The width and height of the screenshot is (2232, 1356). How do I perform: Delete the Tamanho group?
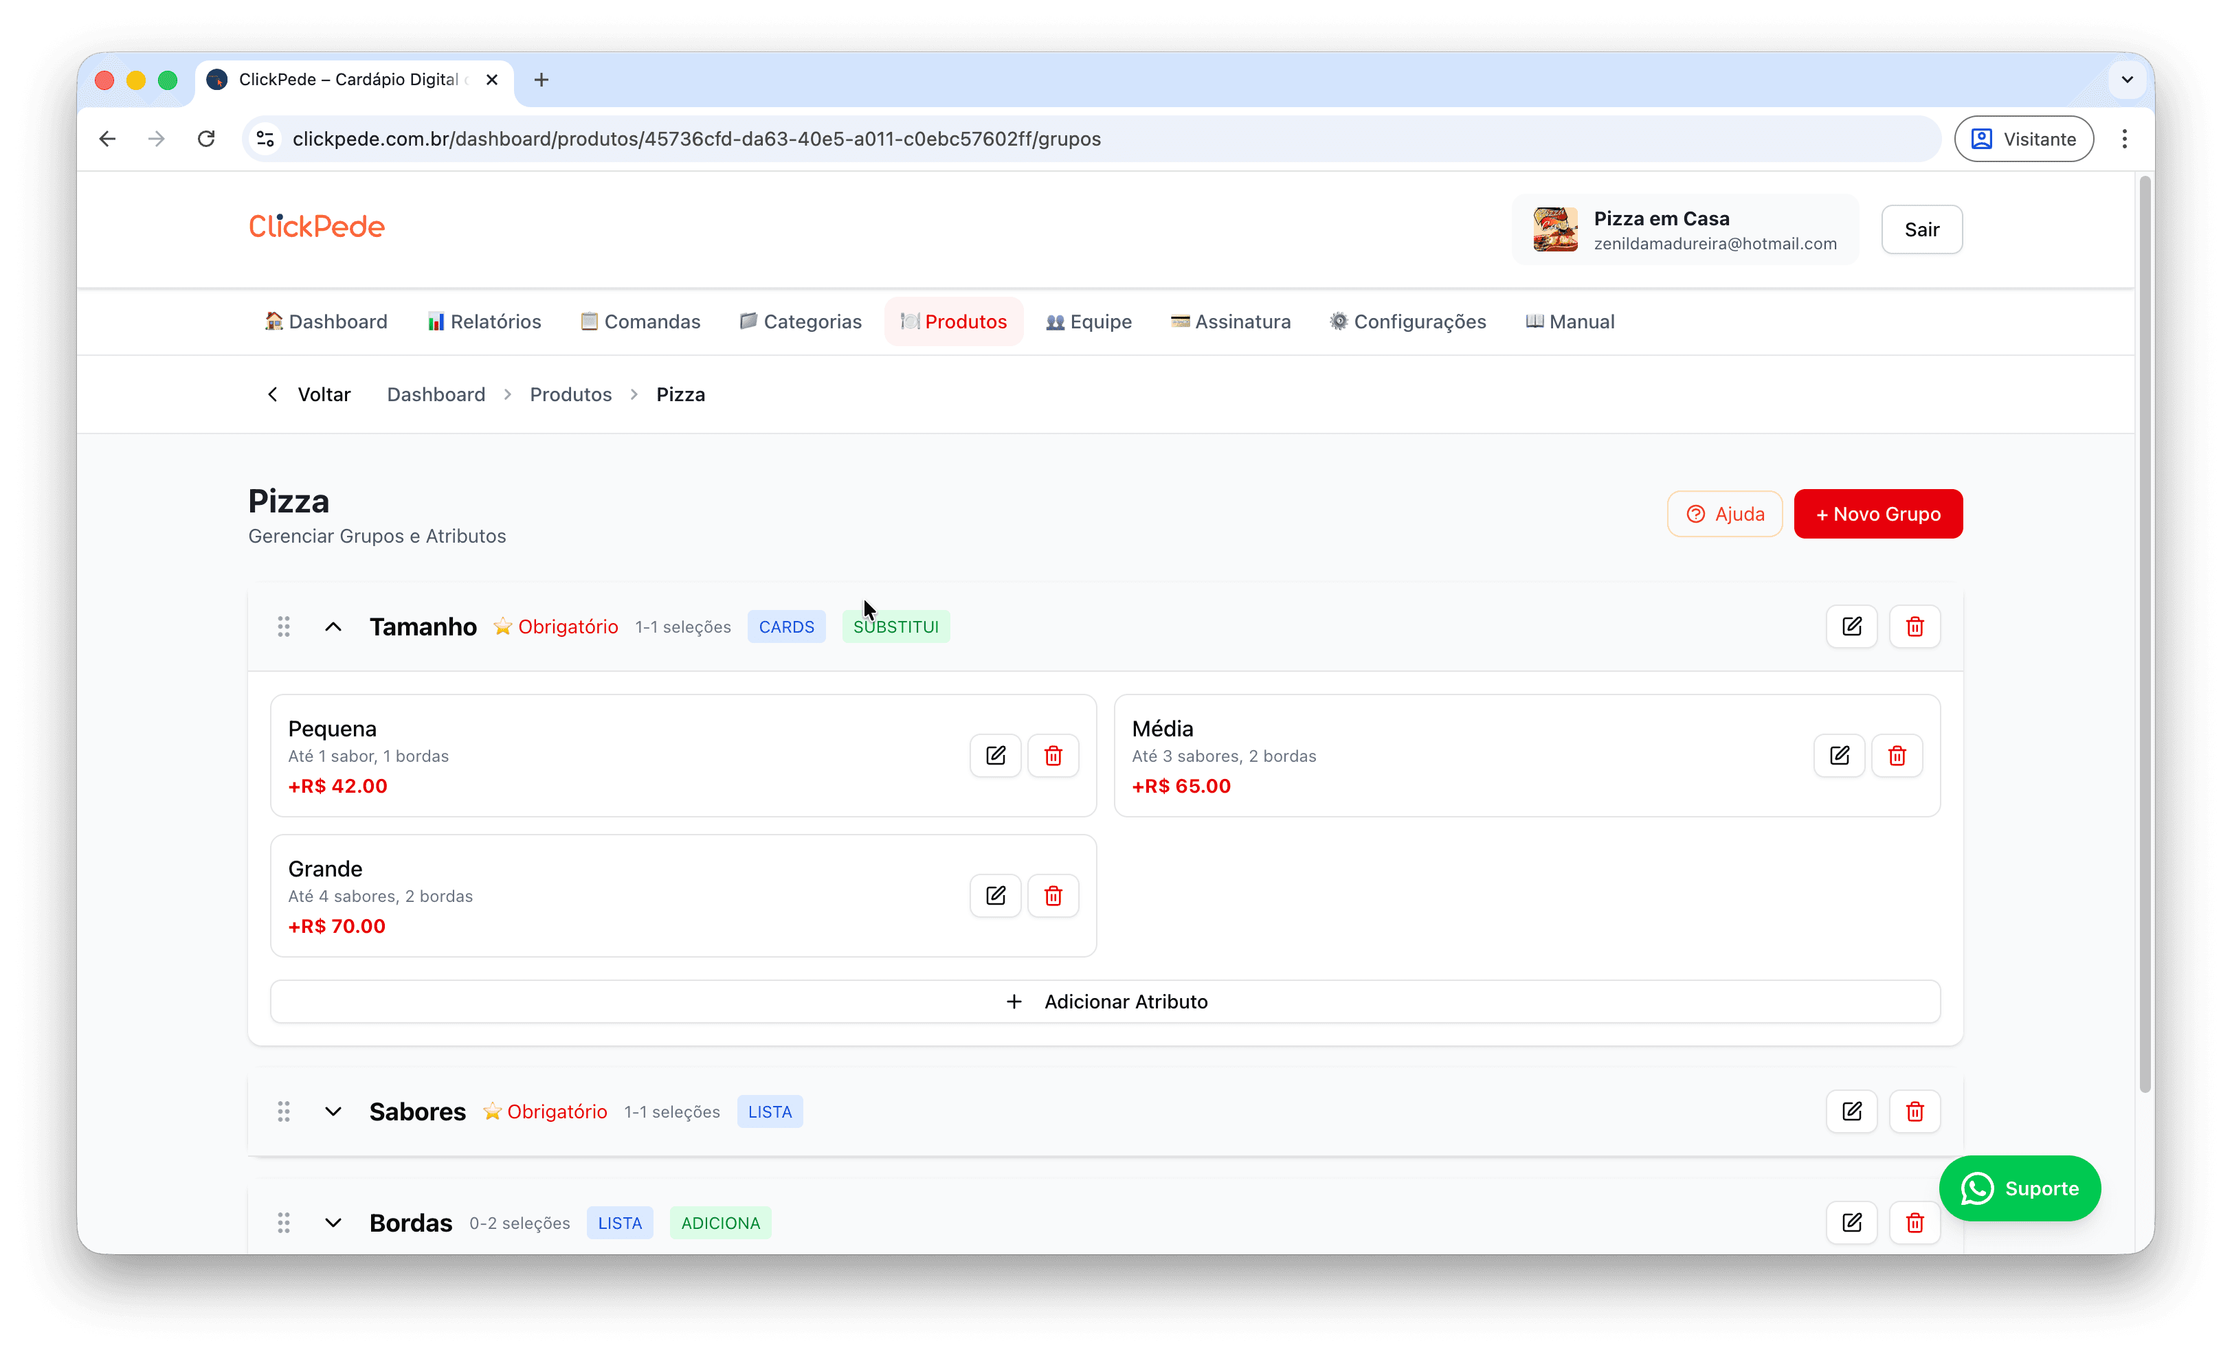pos(1914,626)
